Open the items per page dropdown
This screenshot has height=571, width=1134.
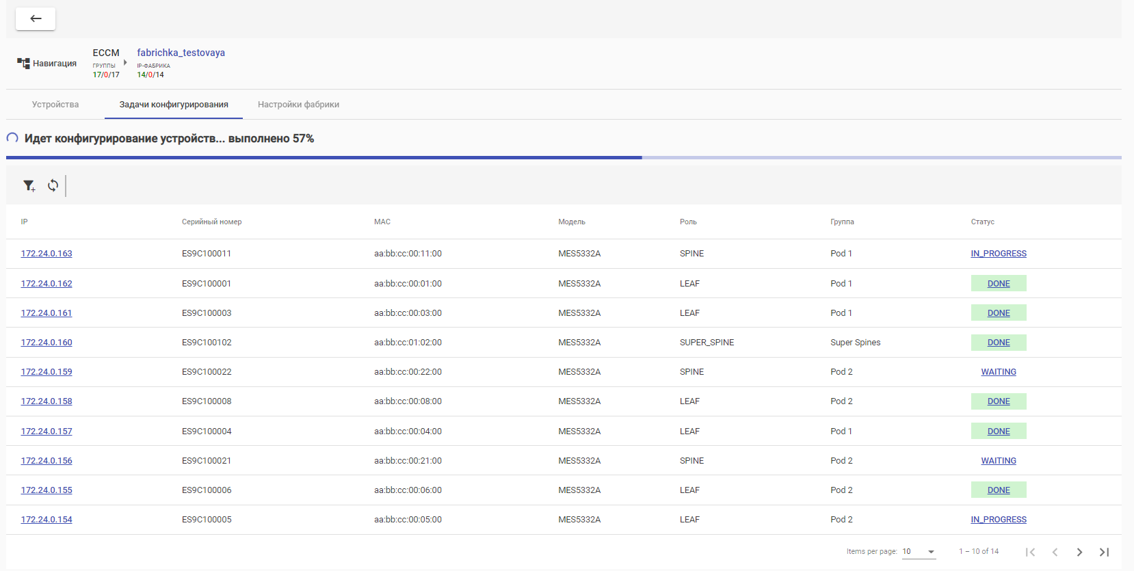click(x=919, y=552)
